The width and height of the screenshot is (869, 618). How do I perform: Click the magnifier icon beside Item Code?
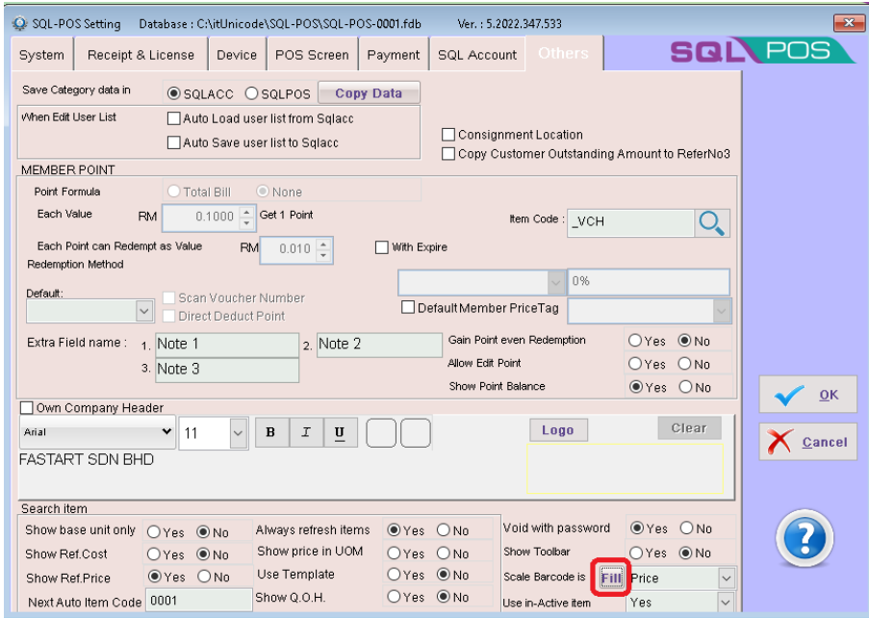tap(711, 222)
